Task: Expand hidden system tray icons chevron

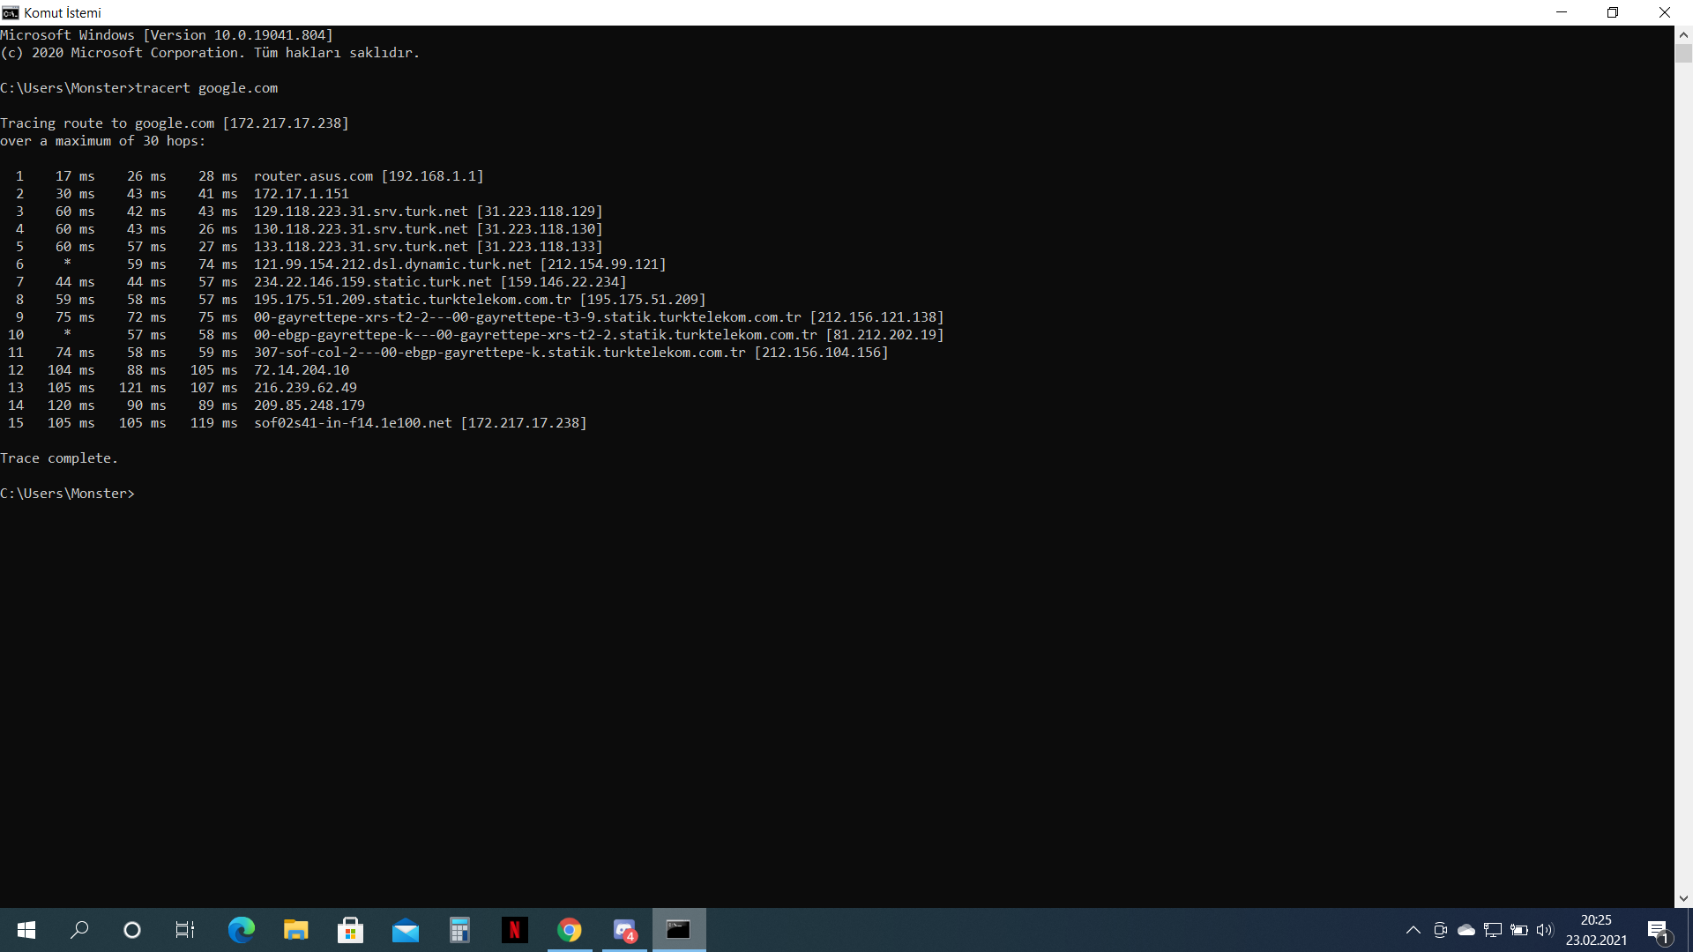Action: (x=1413, y=930)
